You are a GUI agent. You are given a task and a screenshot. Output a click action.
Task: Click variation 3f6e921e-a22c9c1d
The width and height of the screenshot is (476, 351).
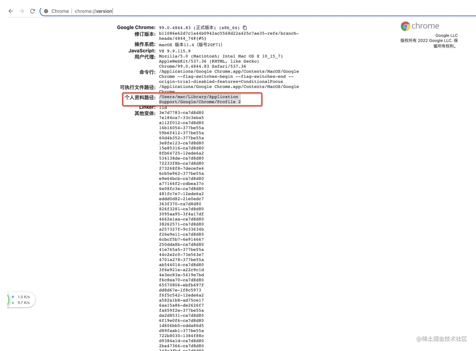point(181,270)
